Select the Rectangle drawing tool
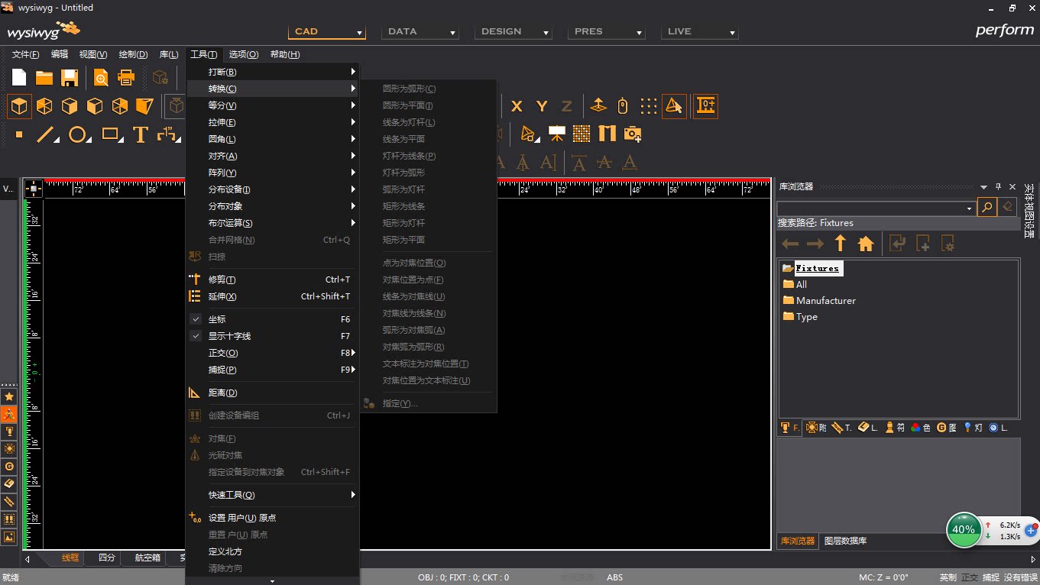The height and width of the screenshot is (585, 1040). click(x=112, y=135)
